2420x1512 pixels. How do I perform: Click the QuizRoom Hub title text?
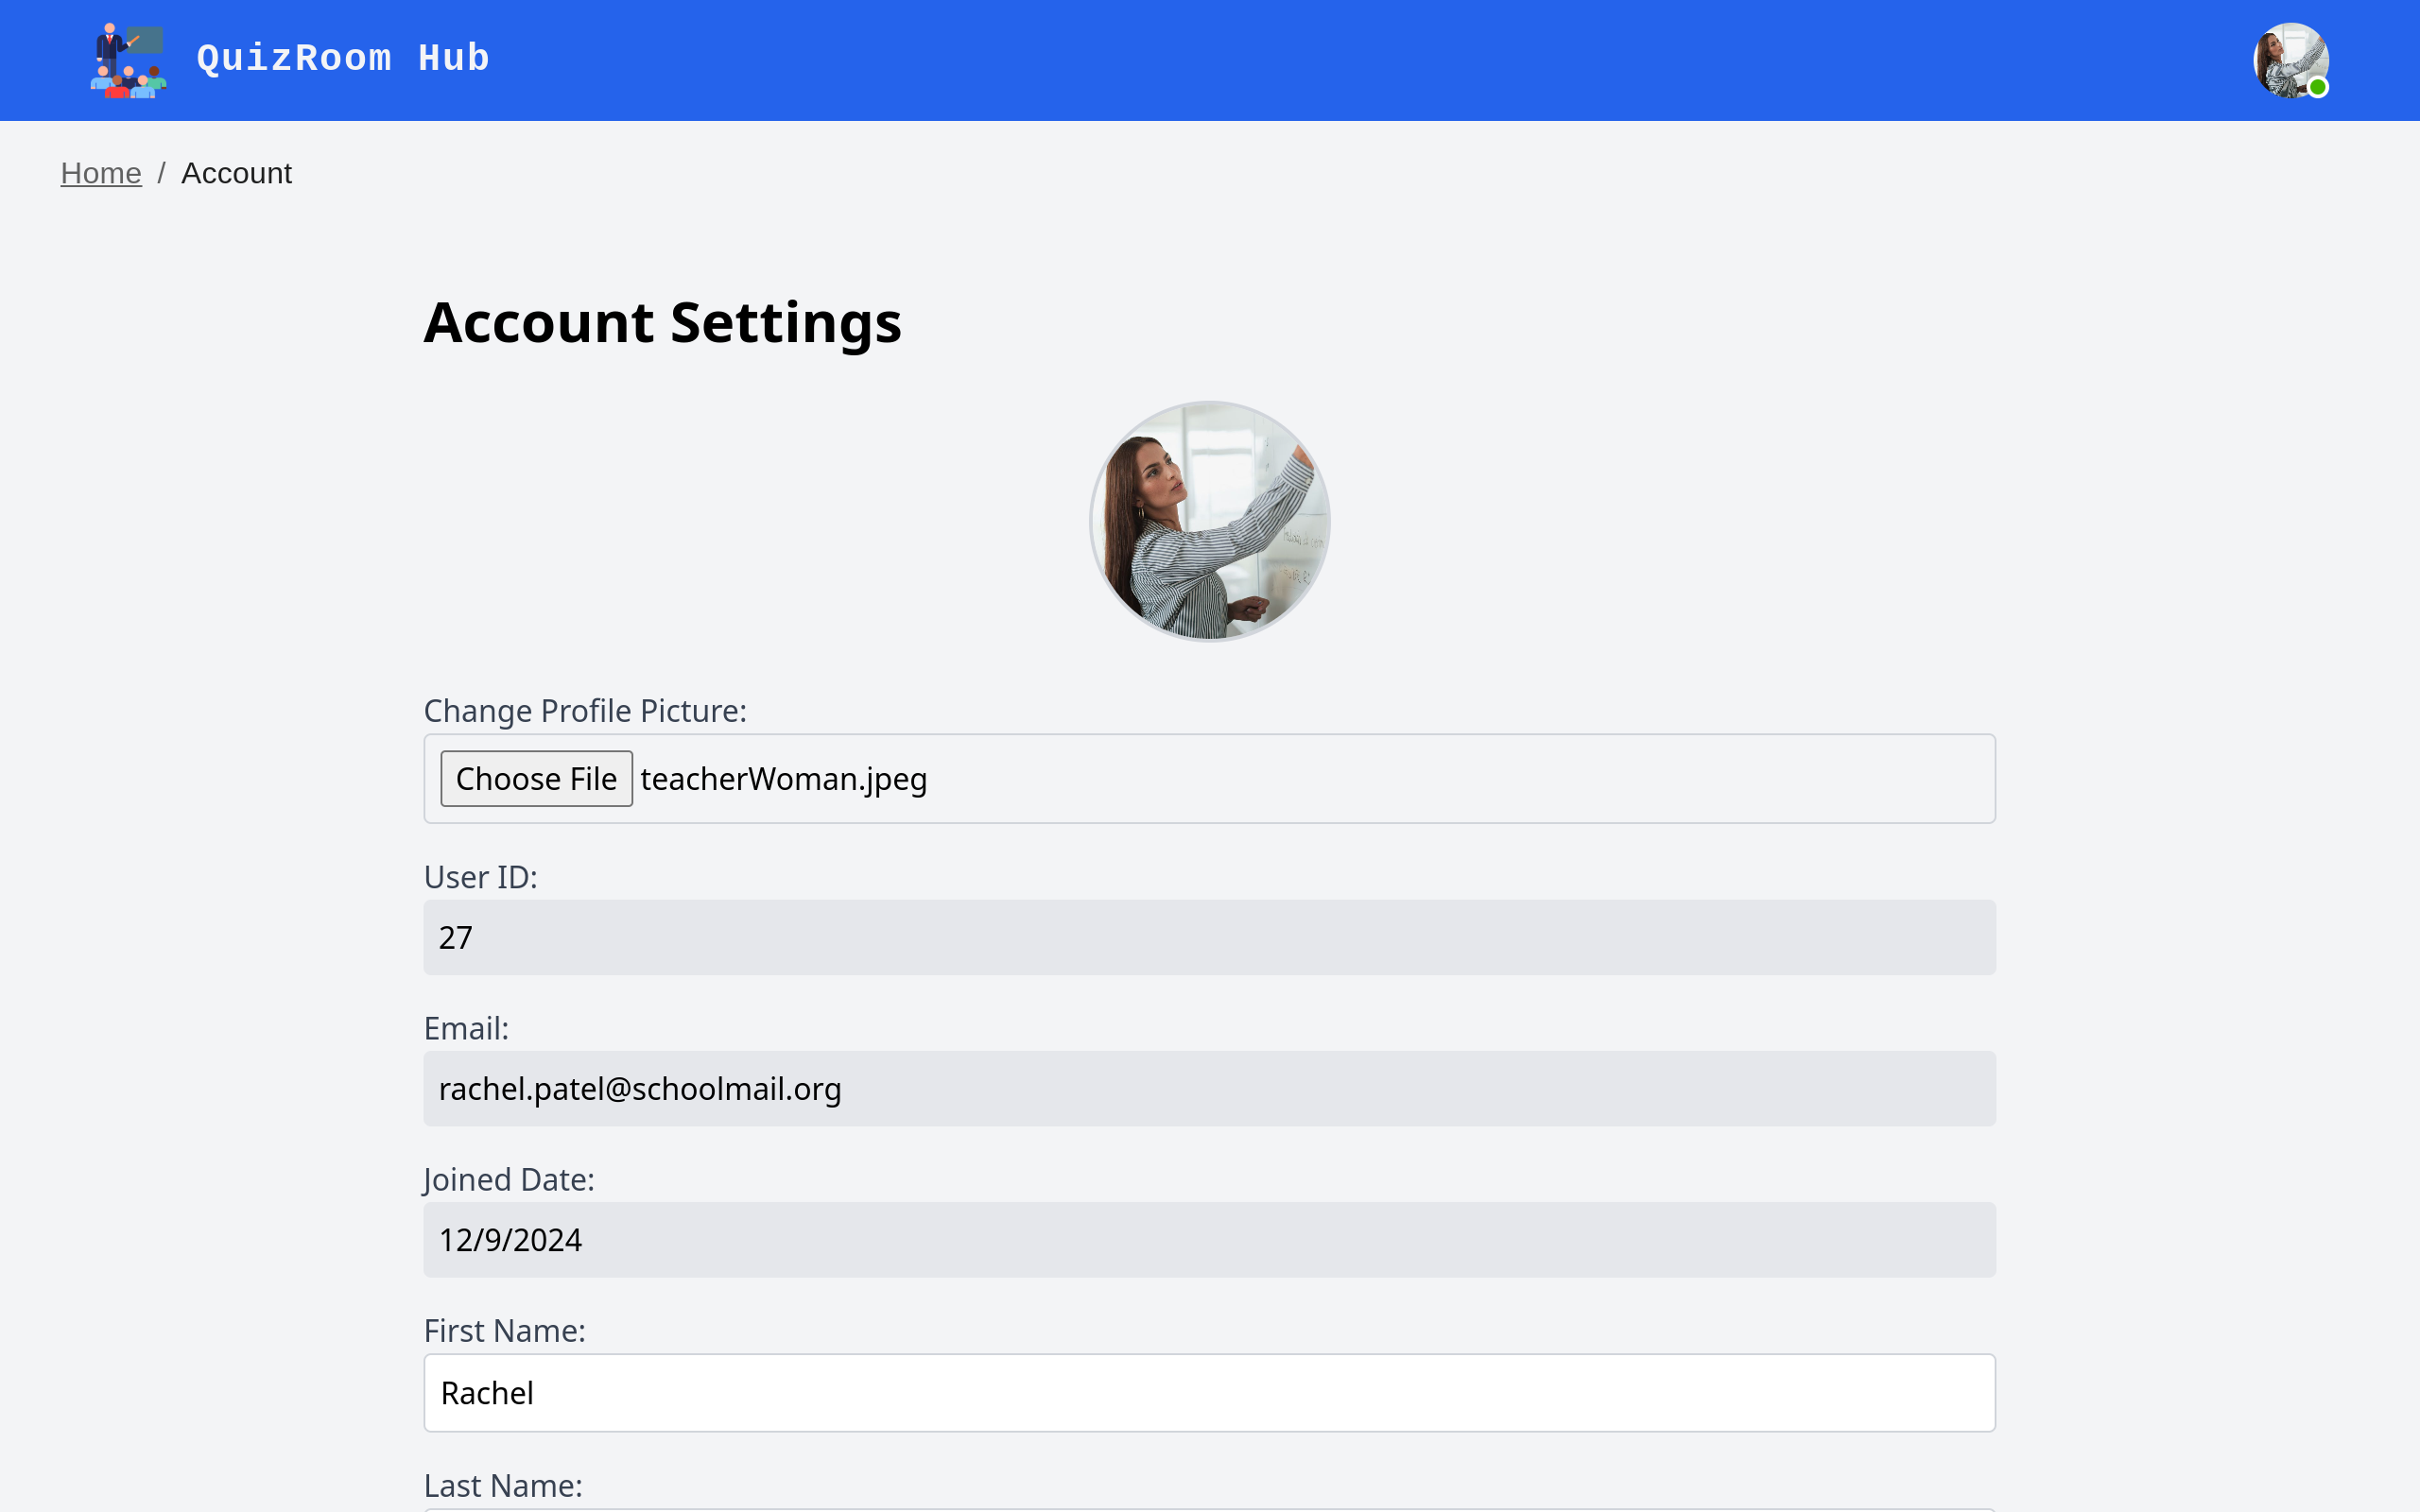tap(343, 58)
